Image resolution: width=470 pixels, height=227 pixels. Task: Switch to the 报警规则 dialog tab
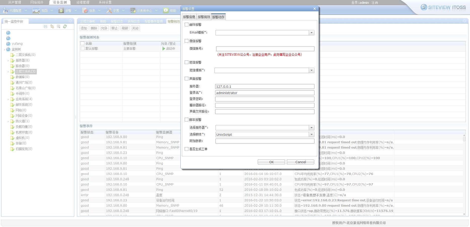204,17
